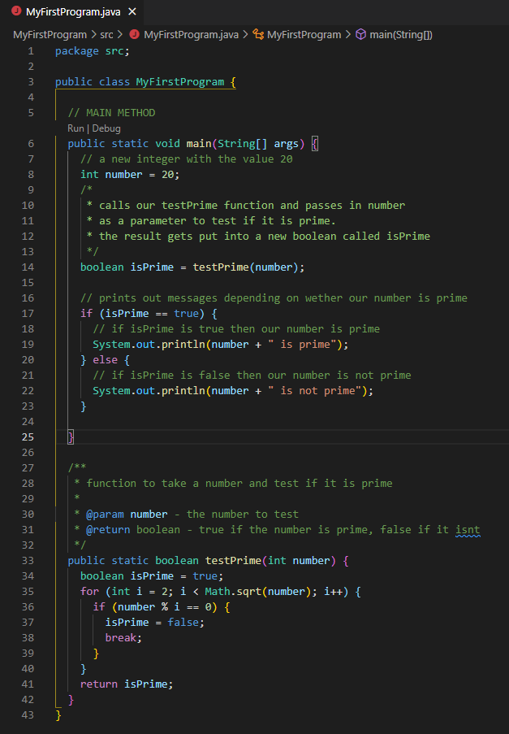
Task: Click line number 25 in the gutter
Action: (28, 437)
